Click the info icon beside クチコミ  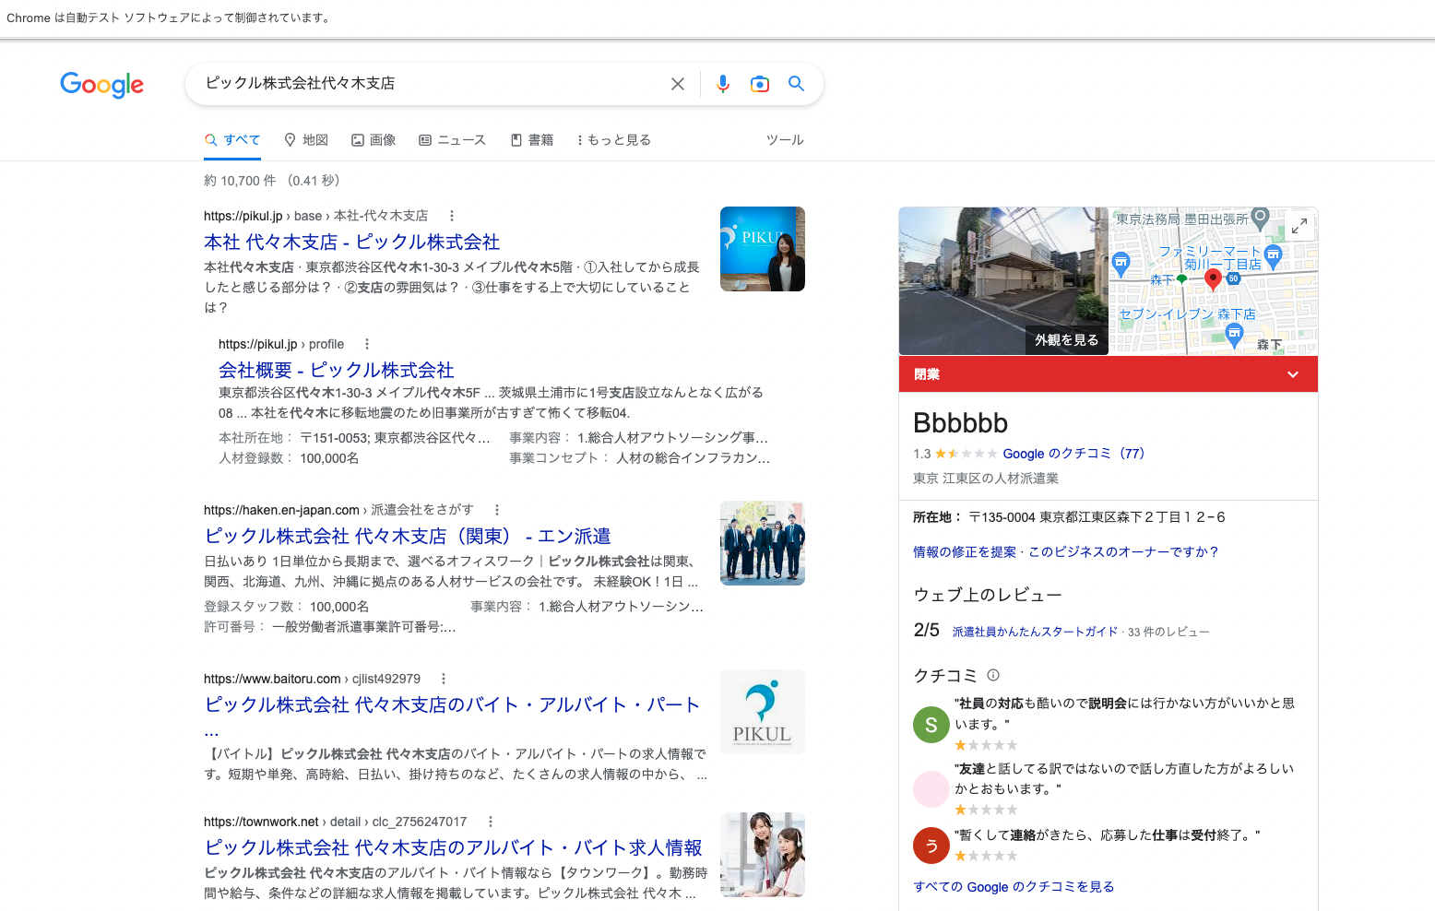[x=993, y=675]
